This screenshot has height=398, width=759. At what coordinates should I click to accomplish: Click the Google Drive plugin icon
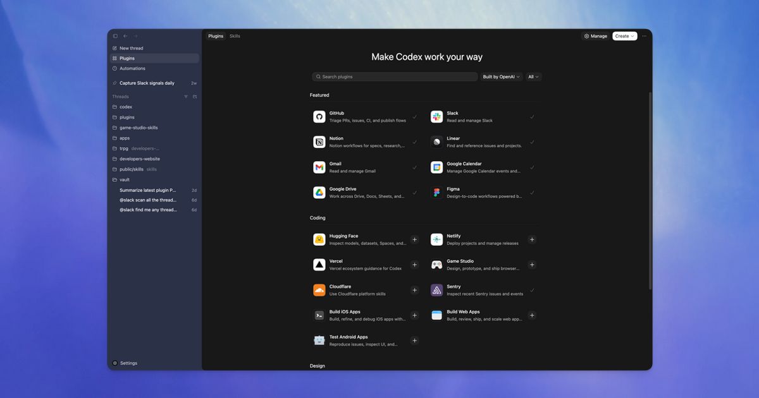coord(319,193)
